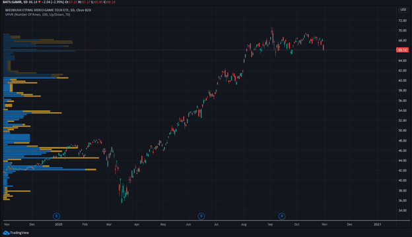412x237 pixels.
Task: Click the TradingView logo icon
Action: [x=6, y=232]
